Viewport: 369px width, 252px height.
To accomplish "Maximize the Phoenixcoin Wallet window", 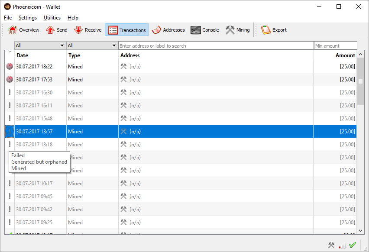I will (339, 6).
